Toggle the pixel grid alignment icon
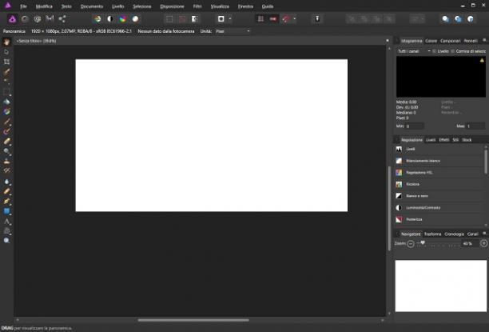Screen dimensions: 489x332 tap(260, 19)
